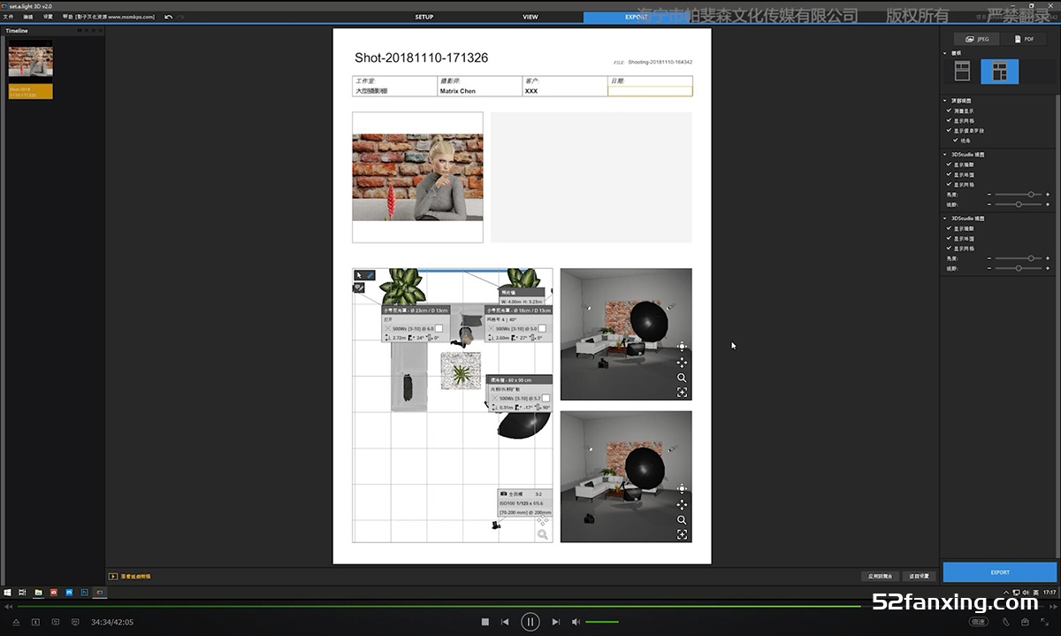Switch to the VIEW tab
1061x636 pixels.
pos(530,17)
